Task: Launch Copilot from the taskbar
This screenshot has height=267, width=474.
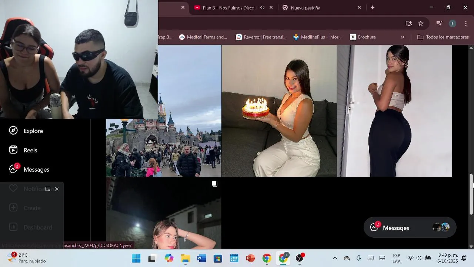Action: pyautogui.click(x=169, y=258)
